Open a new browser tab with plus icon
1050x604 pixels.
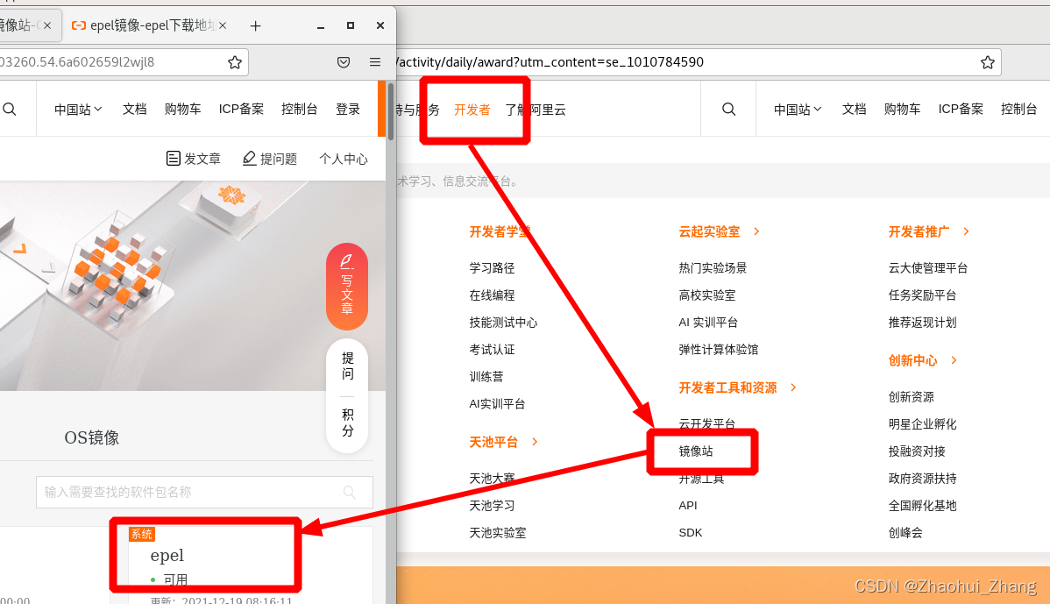255,26
